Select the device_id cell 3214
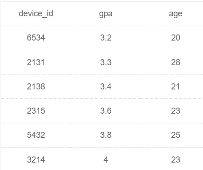 tap(36, 160)
